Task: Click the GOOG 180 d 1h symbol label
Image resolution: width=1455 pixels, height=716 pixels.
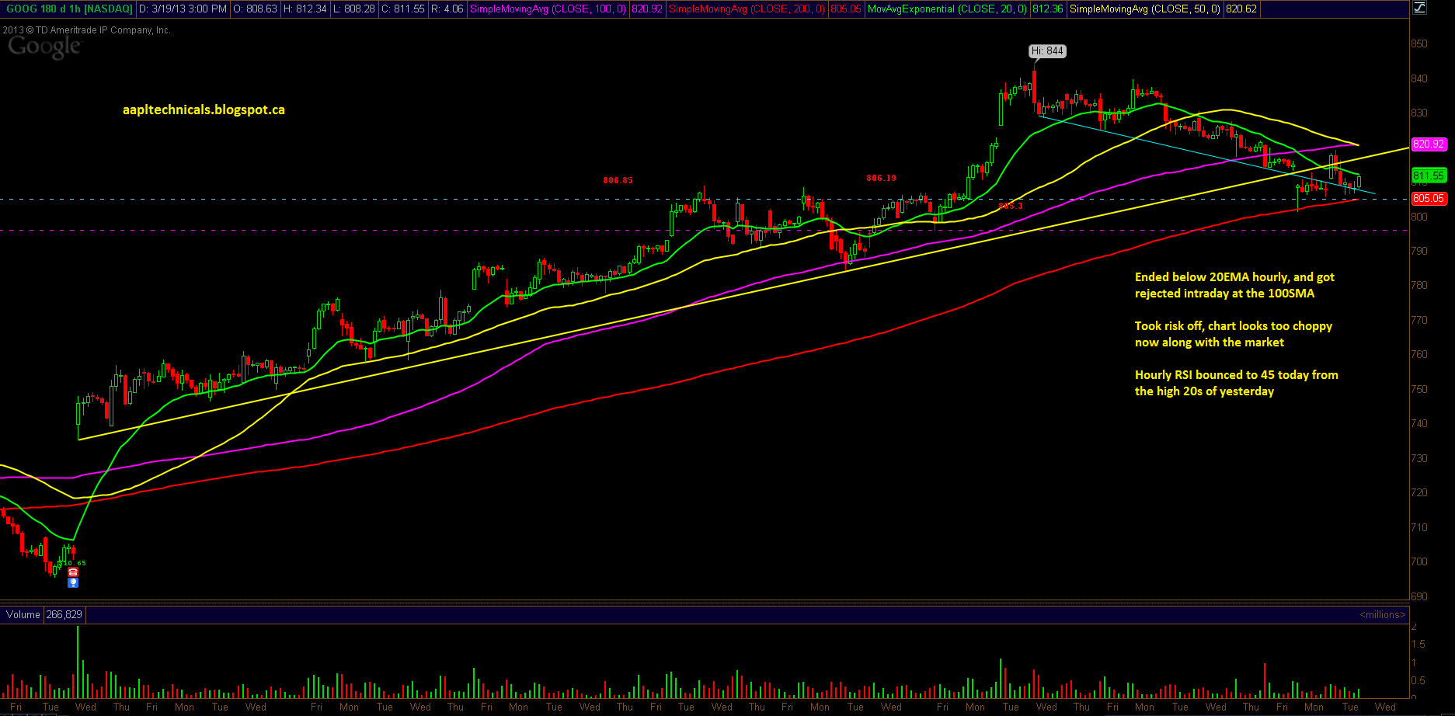Action: tap(69, 9)
